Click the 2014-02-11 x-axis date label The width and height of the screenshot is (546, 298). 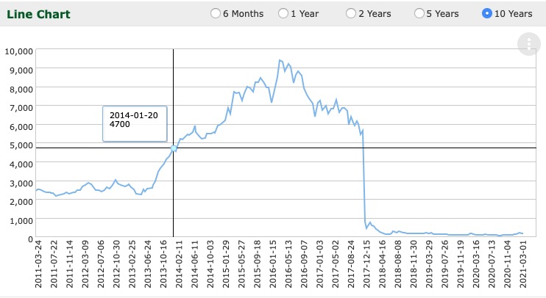[x=179, y=264]
